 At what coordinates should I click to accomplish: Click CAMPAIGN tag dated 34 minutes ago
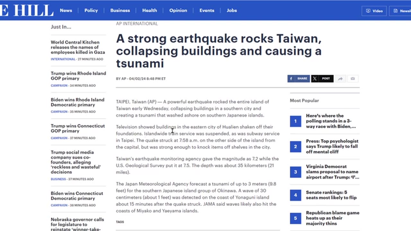pyautogui.click(x=59, y=86)
